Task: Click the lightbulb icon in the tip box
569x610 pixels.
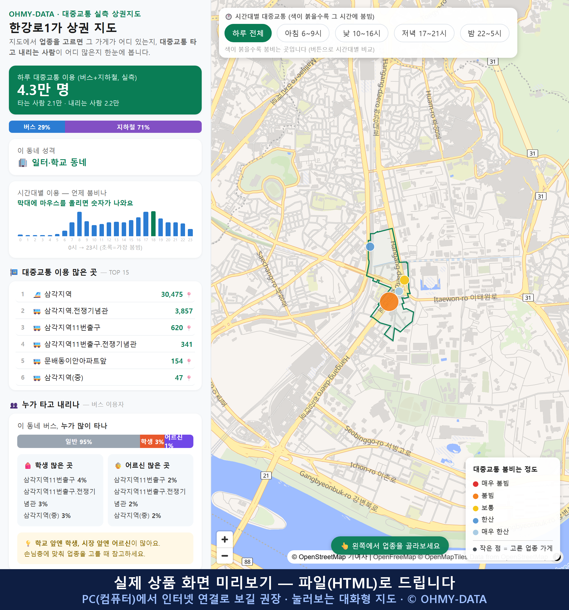Action: pos(28,543)
